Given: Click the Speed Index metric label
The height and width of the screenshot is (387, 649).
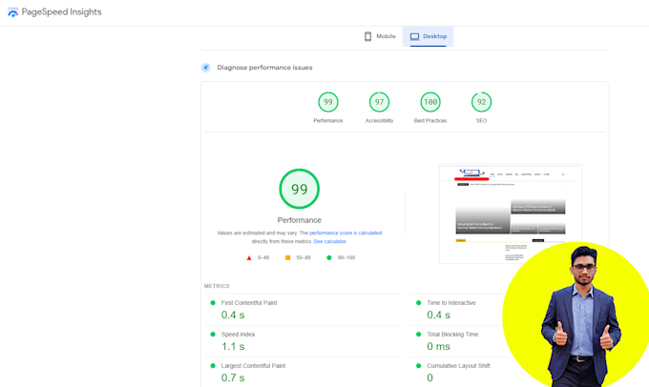Looking at the screenshot, I should pos(238,334).
